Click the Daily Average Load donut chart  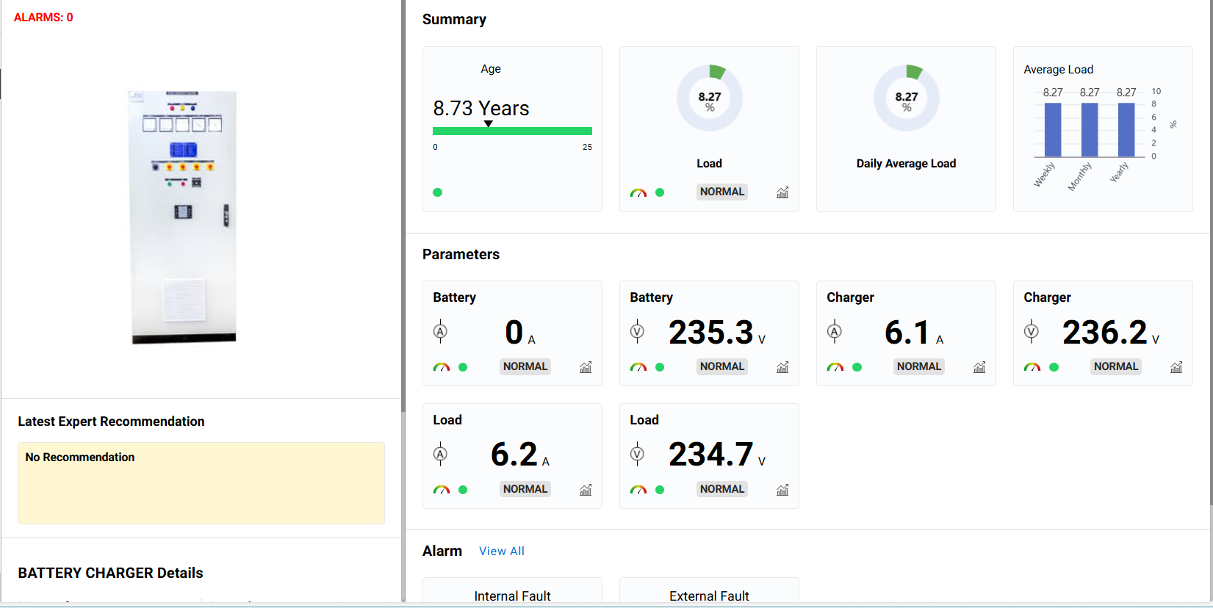(x=906, y=98)
